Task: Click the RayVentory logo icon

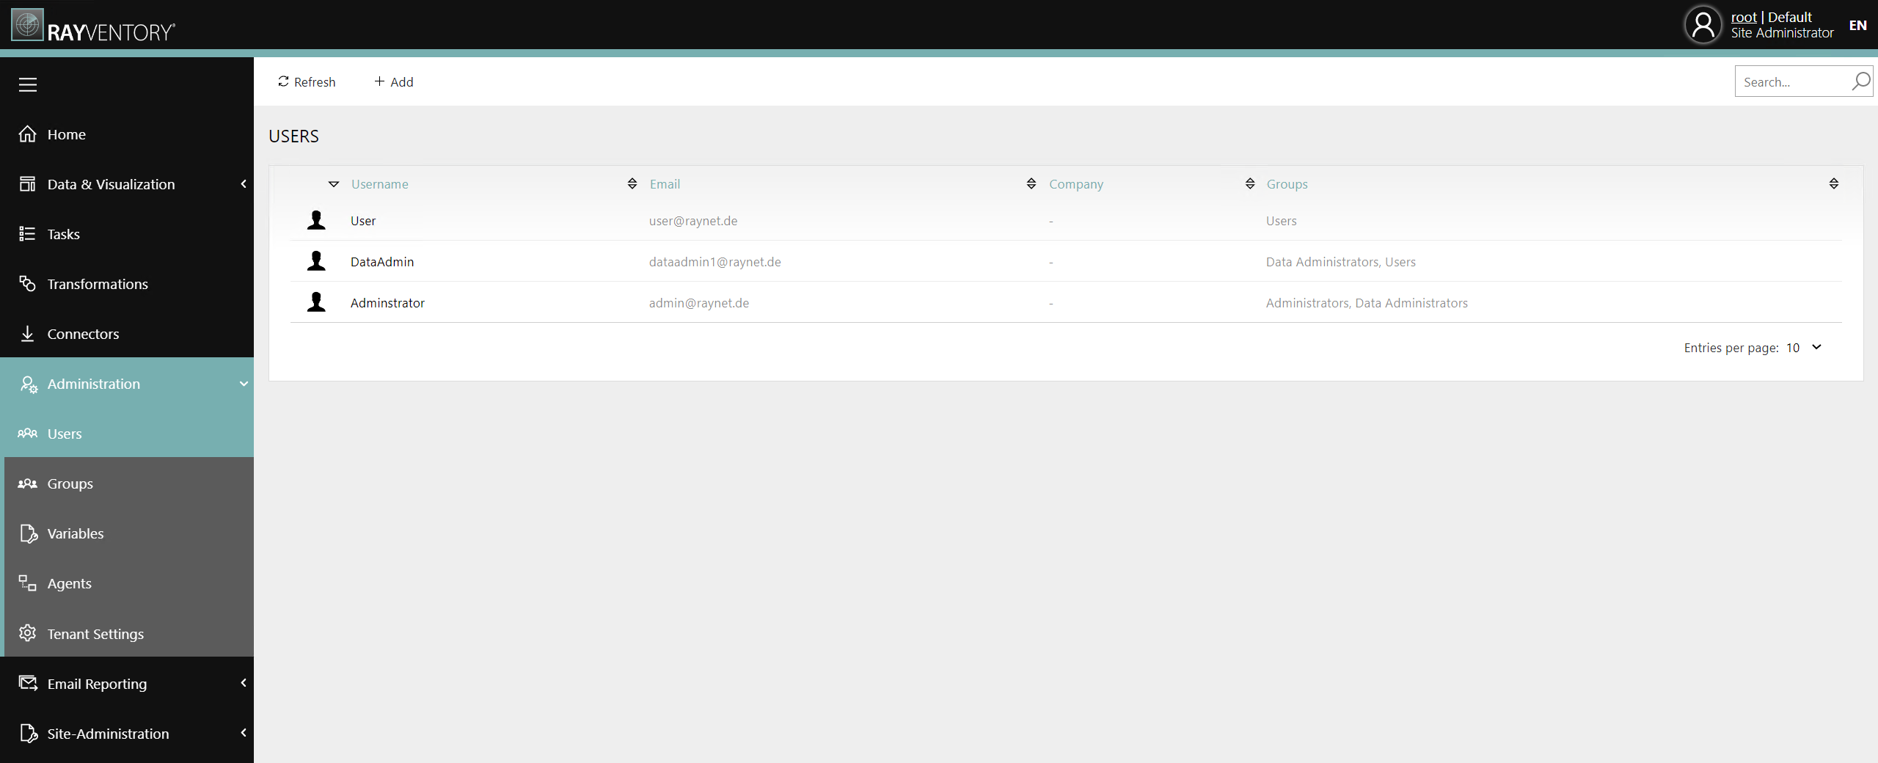Action: click(x=28, y=26)
